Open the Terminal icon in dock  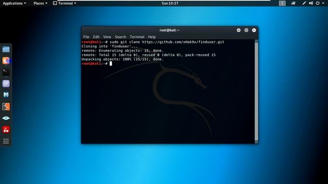tap(6, 72)
